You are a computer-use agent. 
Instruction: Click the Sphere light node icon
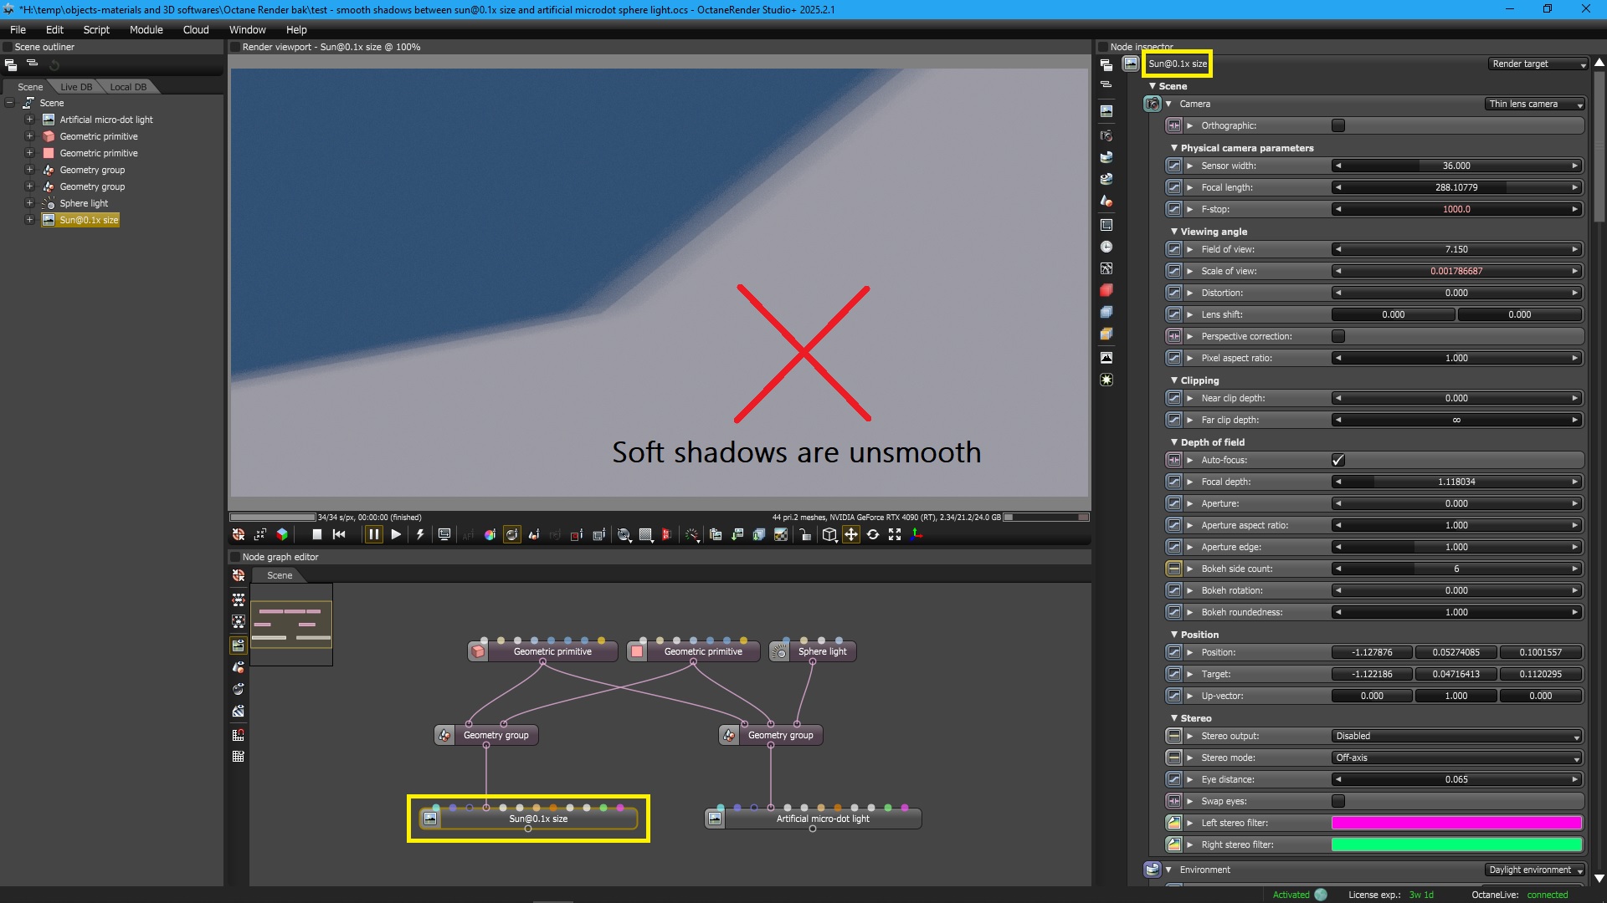pyautogui.click(x=779, y=652)
